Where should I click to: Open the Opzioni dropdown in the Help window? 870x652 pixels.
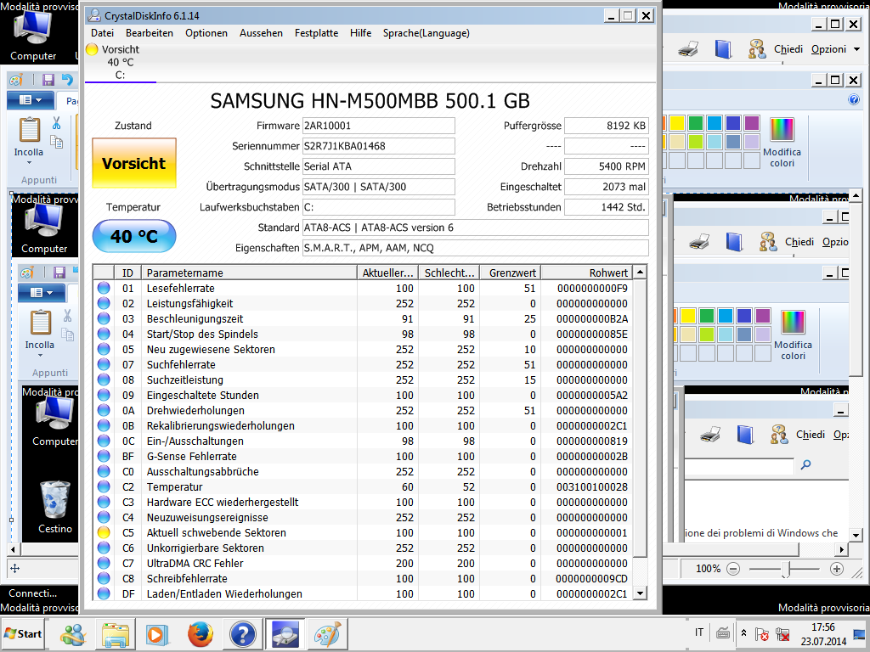(836, 49)
